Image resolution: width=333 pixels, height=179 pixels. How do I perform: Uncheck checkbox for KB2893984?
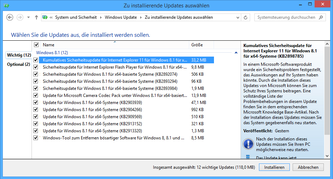[x=36, y=88]
